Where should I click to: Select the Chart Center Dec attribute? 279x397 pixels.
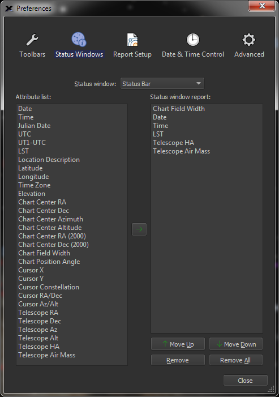72,211
